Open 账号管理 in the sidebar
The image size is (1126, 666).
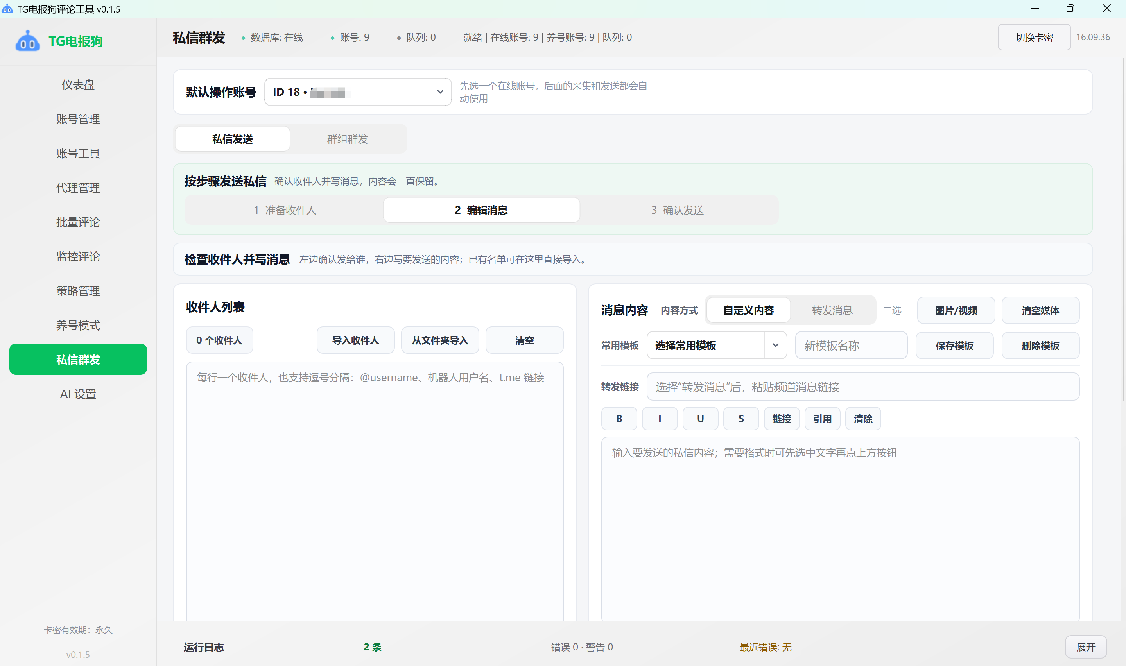[78, 119]
